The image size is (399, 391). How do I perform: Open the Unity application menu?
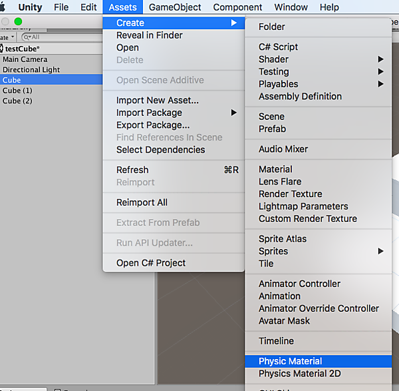(x=30, y=7)
